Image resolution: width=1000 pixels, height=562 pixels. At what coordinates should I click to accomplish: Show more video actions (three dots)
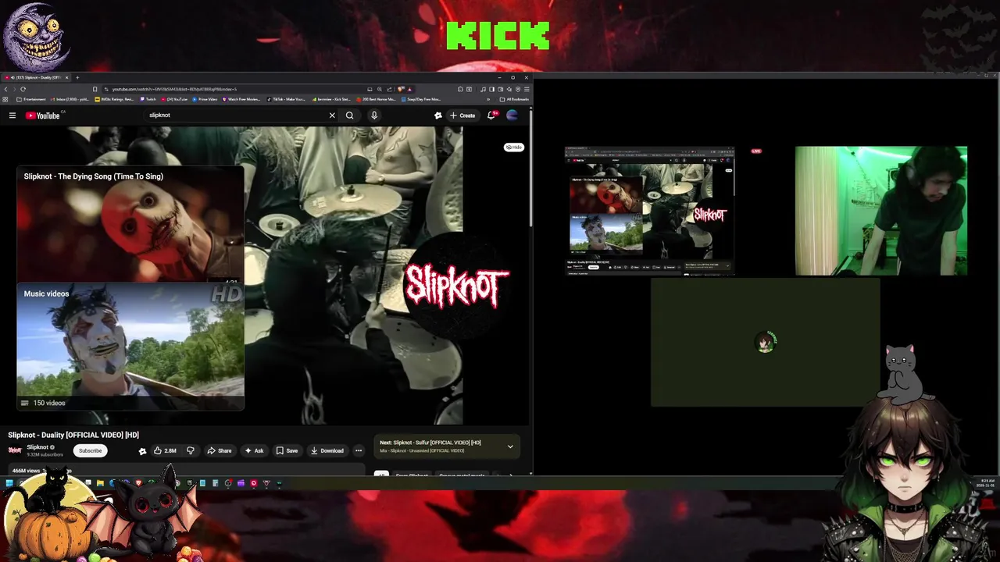click(359, 450)
